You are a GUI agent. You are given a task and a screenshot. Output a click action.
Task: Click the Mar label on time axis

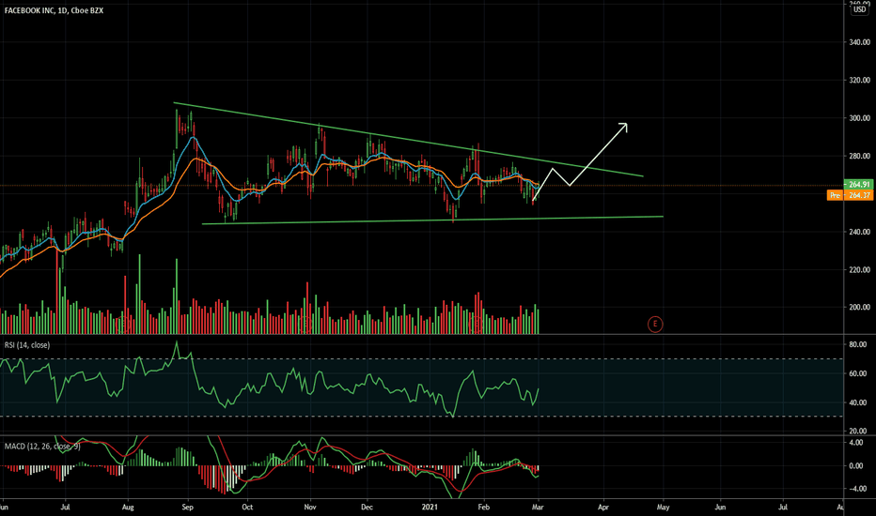point(538,507)
